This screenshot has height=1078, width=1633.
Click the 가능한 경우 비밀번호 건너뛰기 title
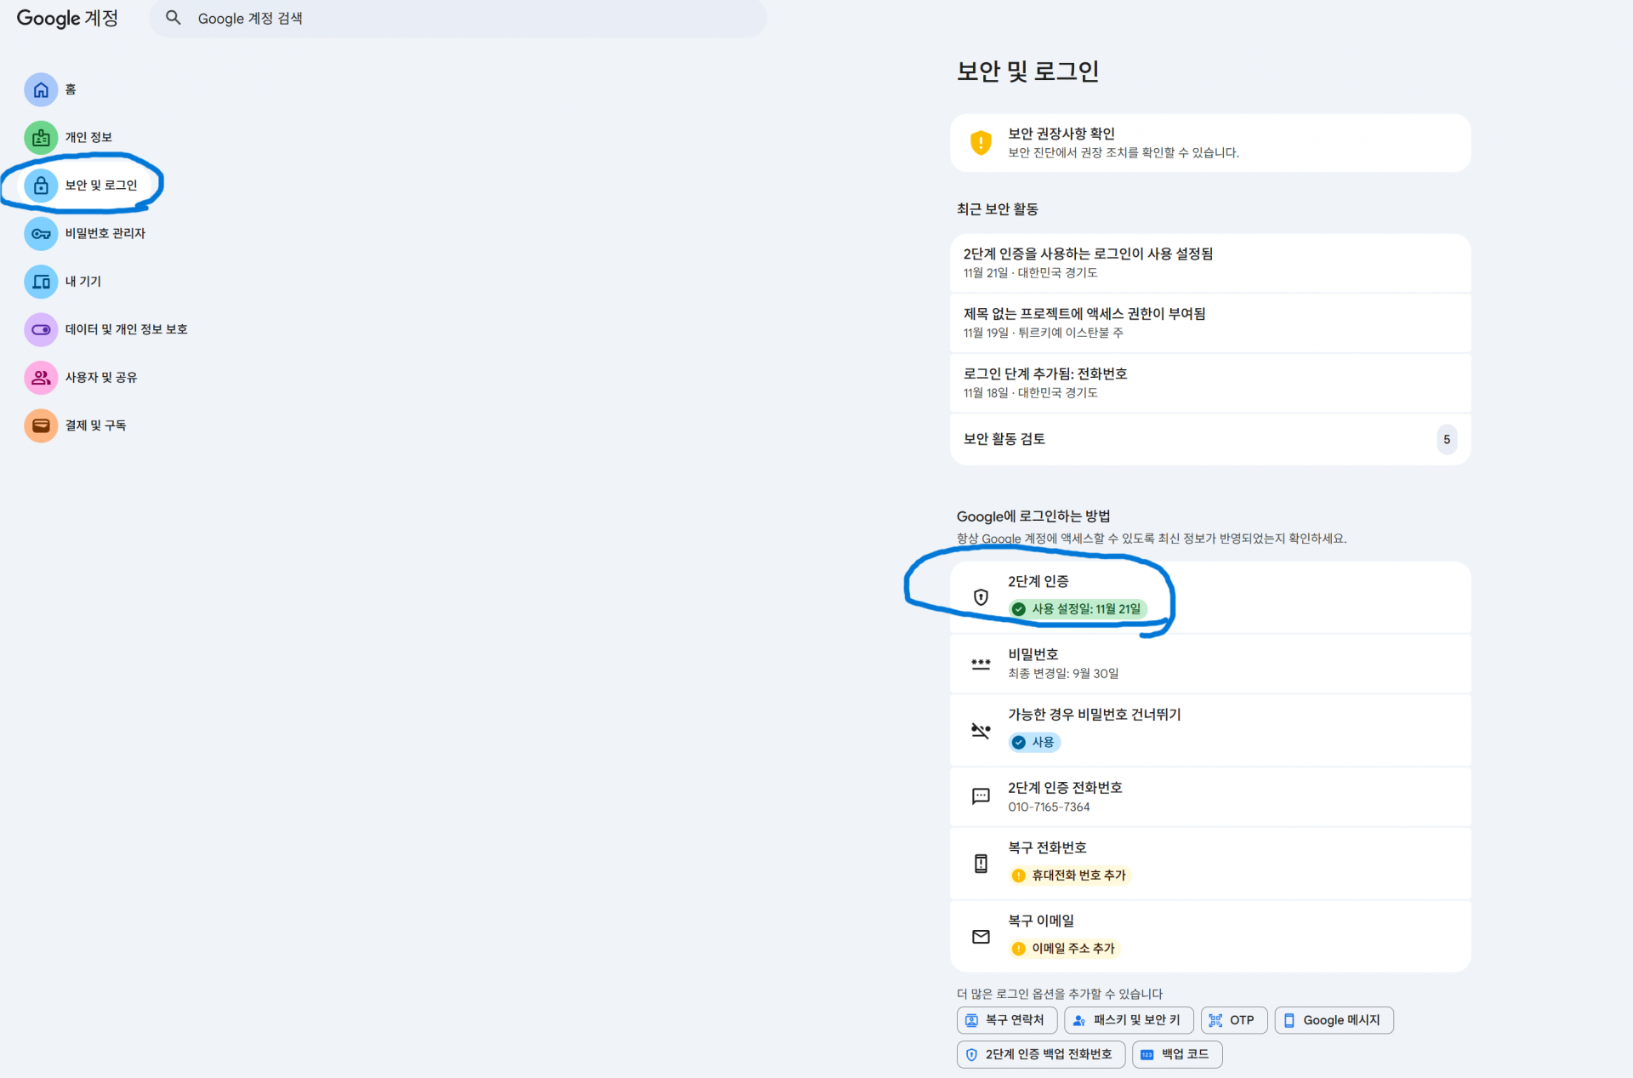(1095, 715)
